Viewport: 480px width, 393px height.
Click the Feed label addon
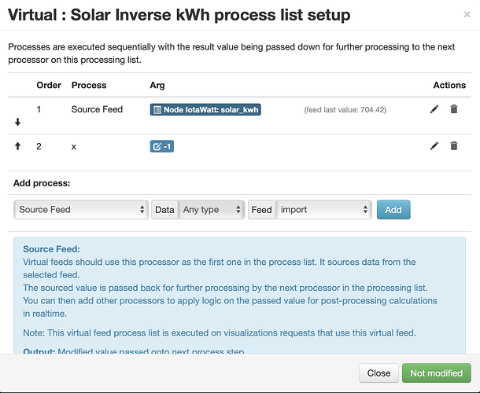[x=262, y=210]
